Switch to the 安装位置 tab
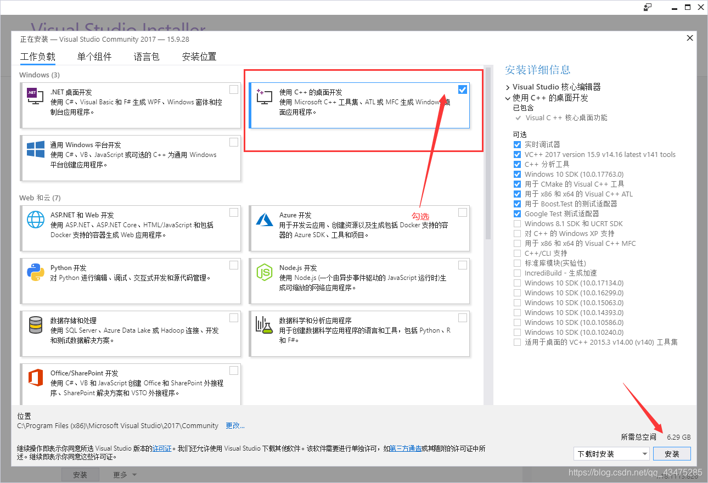708x483 pixels. point(199,57)
